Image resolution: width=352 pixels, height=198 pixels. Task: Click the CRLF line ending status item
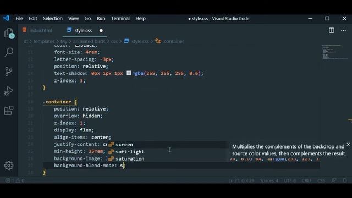point(306,180)
